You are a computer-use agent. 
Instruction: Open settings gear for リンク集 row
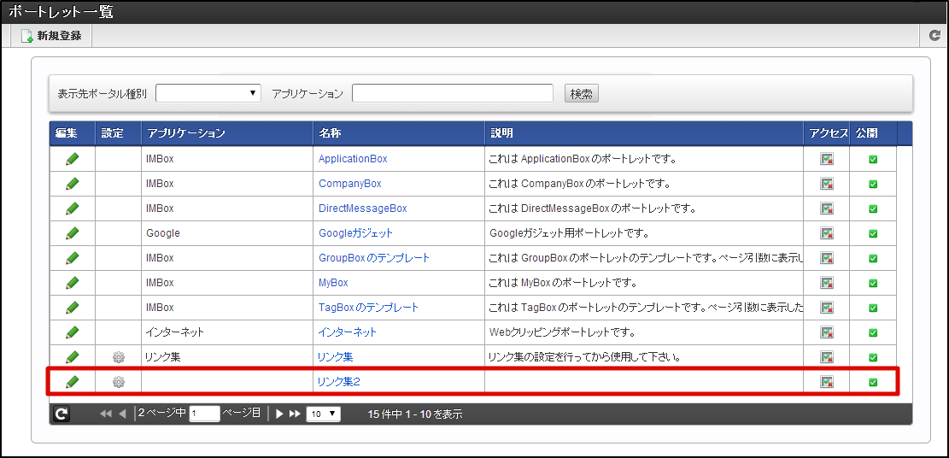[x=118, y=357]
